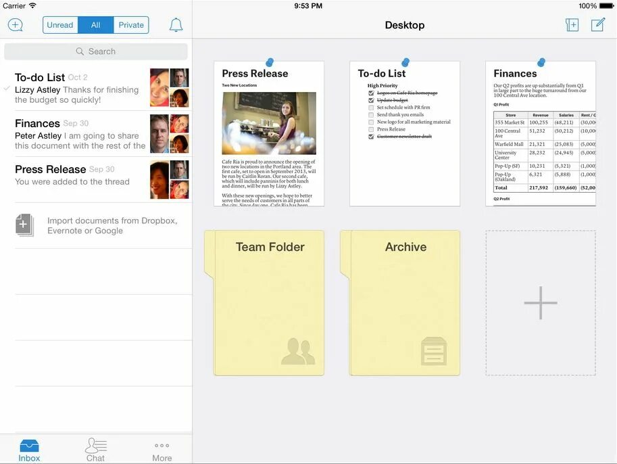The height and width of the screenshot is (464, 617).
Task: Open the Import documents from Dropbox link
Action: tap(112, 226)
